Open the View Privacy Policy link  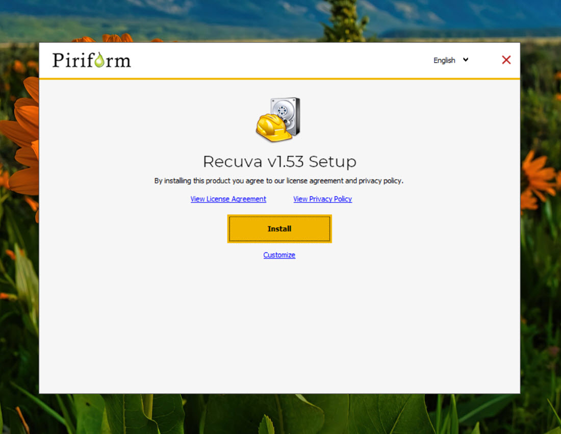coord(322,199)
